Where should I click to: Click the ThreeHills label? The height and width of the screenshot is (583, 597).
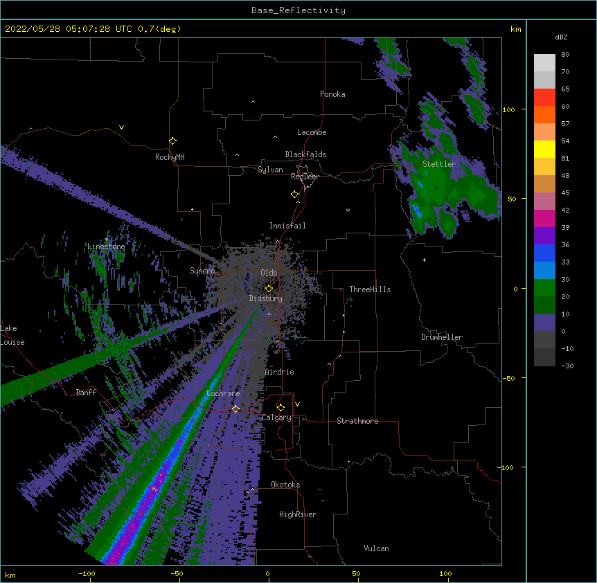pos(370,289)
